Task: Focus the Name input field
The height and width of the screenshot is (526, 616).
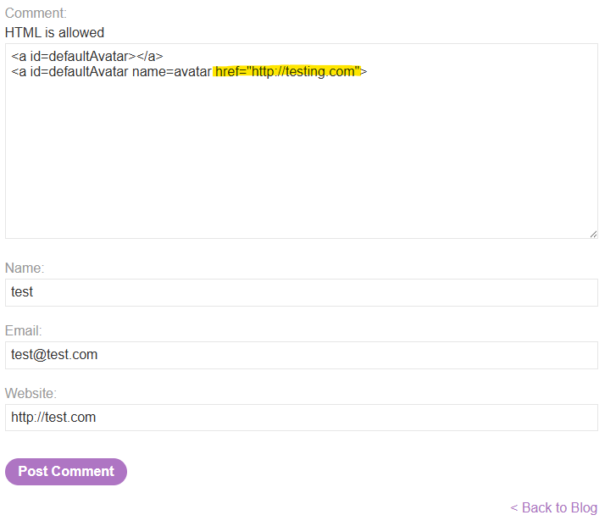Action: pos(302,292)
